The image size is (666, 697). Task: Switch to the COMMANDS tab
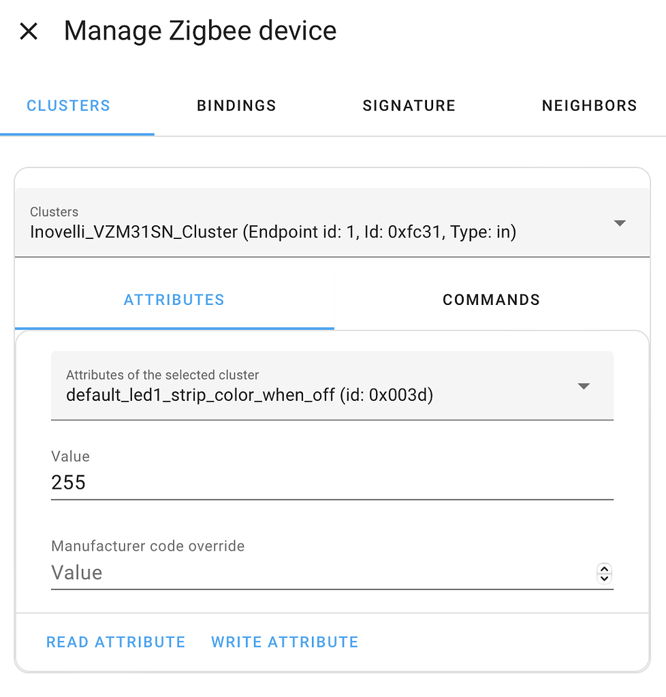click(491, 299)
